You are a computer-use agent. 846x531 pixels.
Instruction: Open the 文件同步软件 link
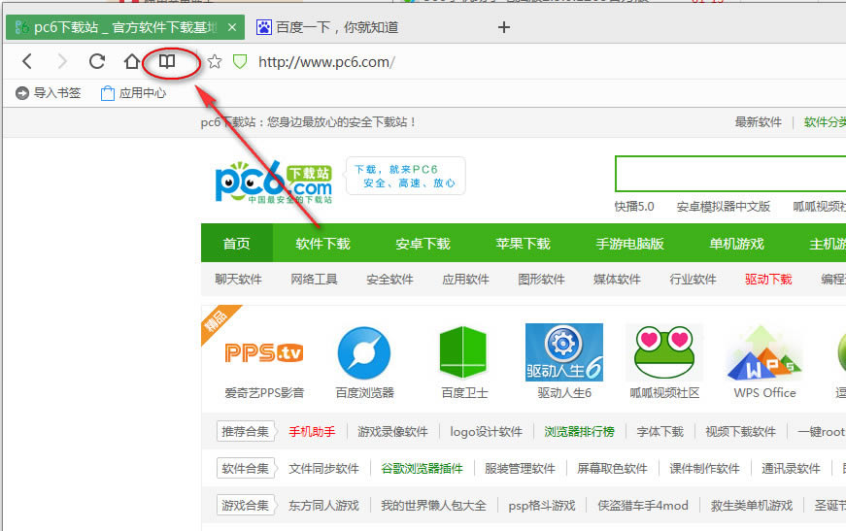[323, 469]
